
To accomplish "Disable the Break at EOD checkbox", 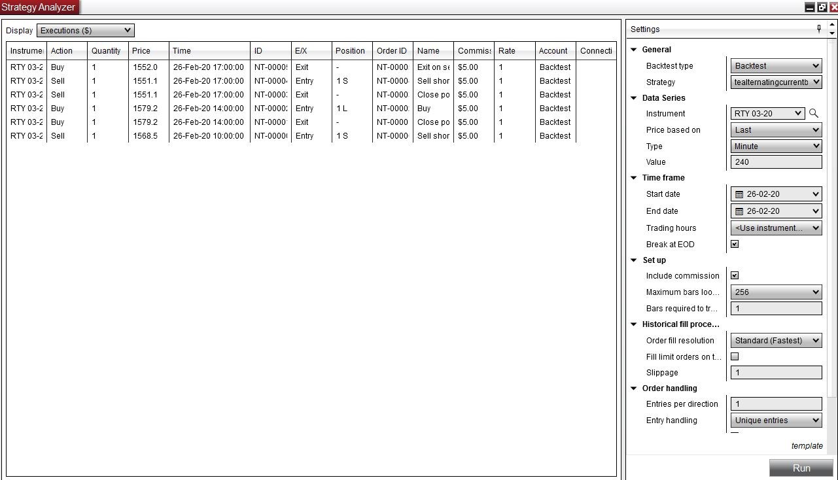I will 734,244.
